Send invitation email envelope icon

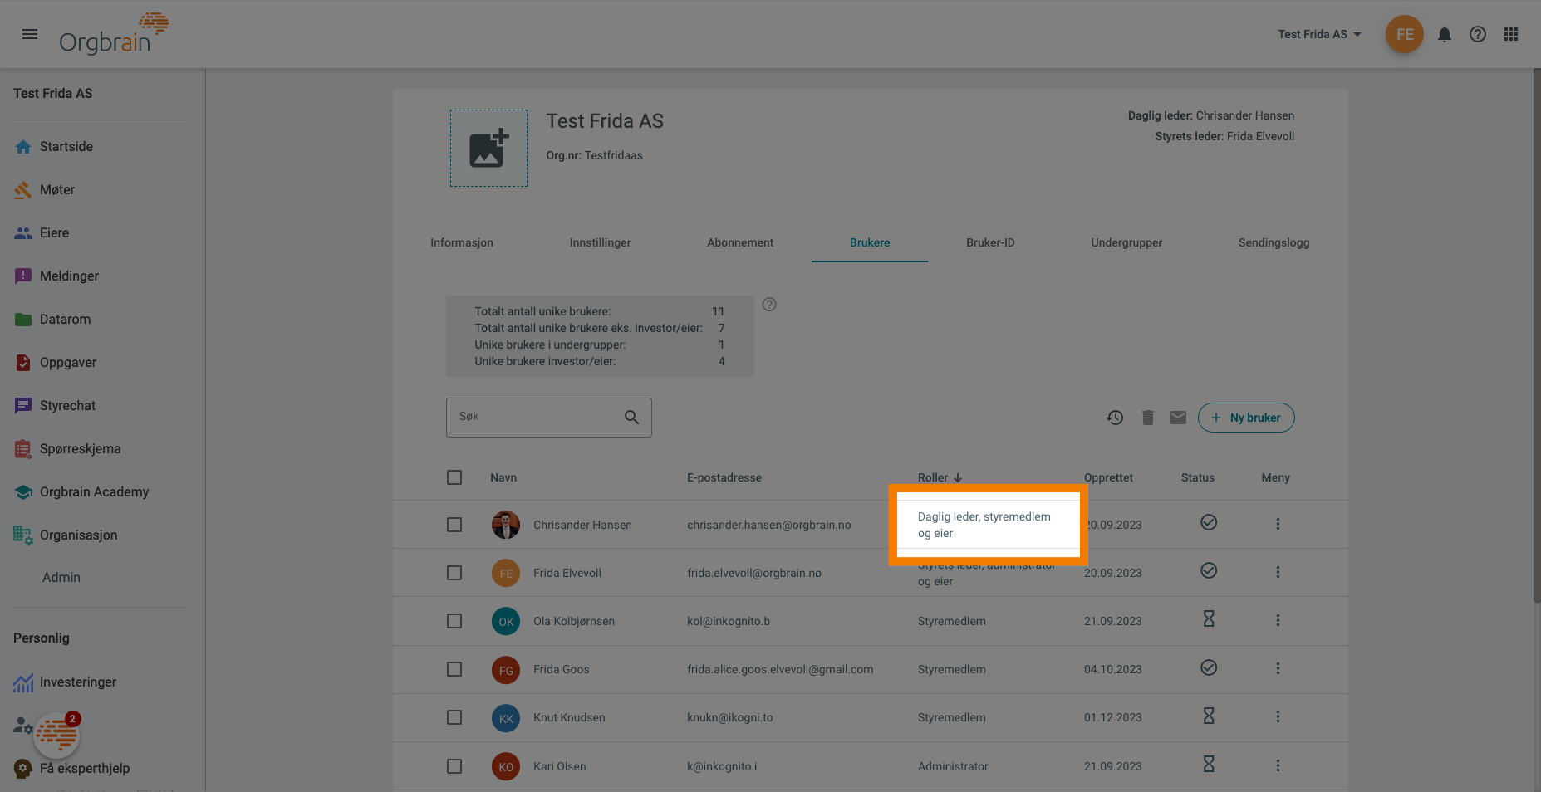(1178, 418)
